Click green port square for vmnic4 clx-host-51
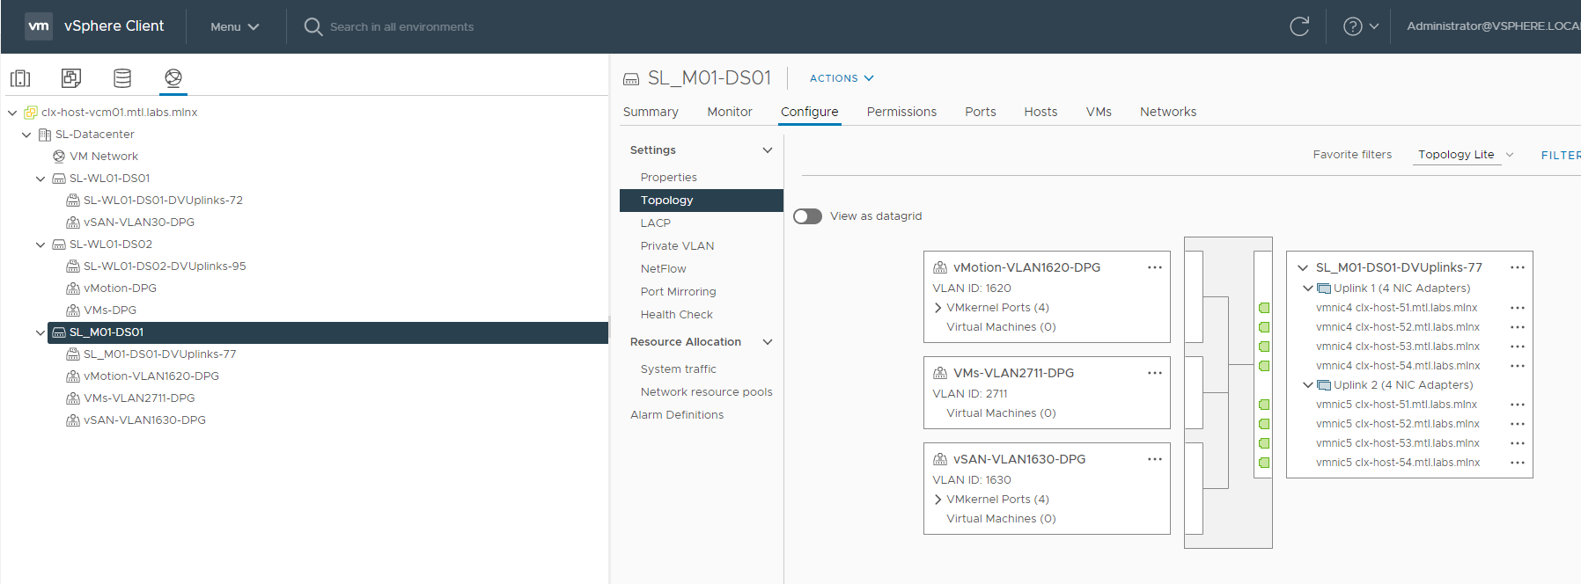Image resolution: width=1581 pixels, height=584 pixels. click(x=1264, y=308)
